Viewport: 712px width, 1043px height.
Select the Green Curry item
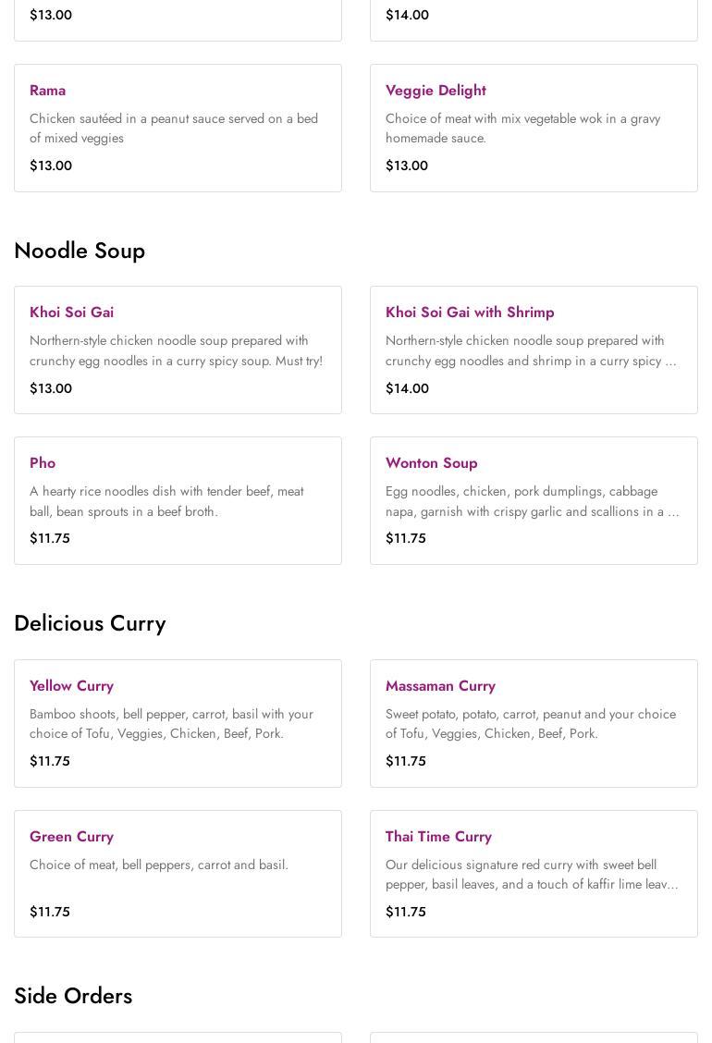[72, 837]
